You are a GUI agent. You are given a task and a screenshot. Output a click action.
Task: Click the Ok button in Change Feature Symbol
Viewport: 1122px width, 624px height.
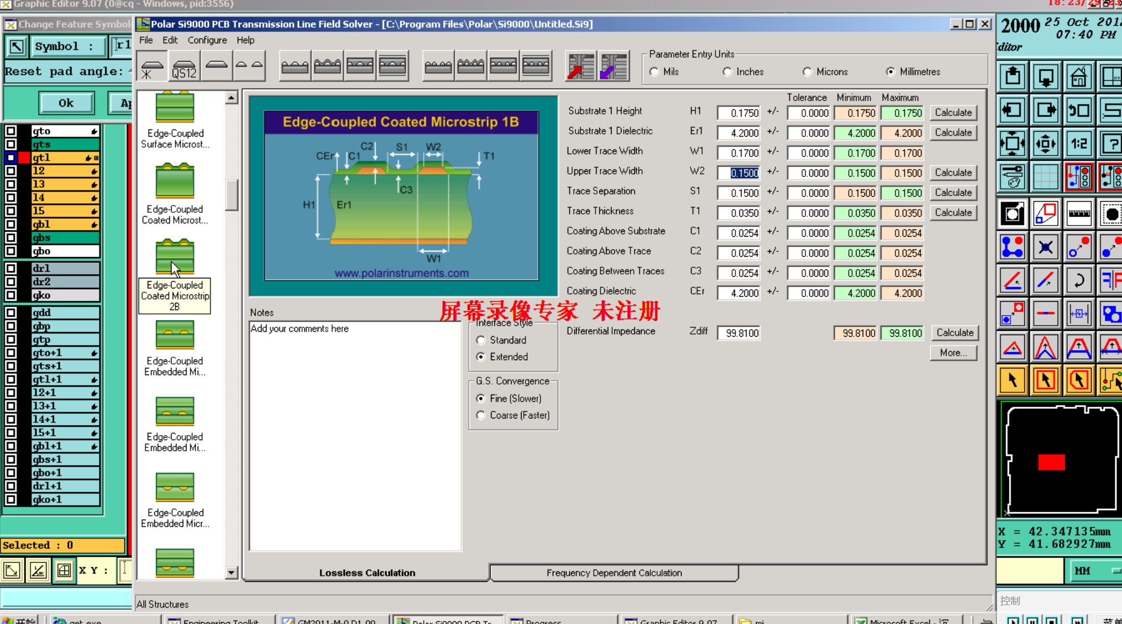tap(66, 103)
